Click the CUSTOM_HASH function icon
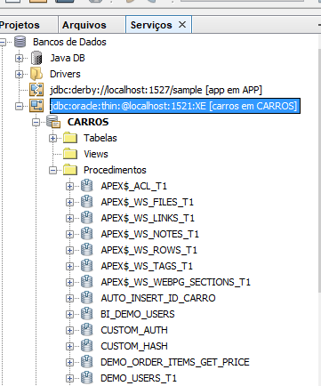 87,346
